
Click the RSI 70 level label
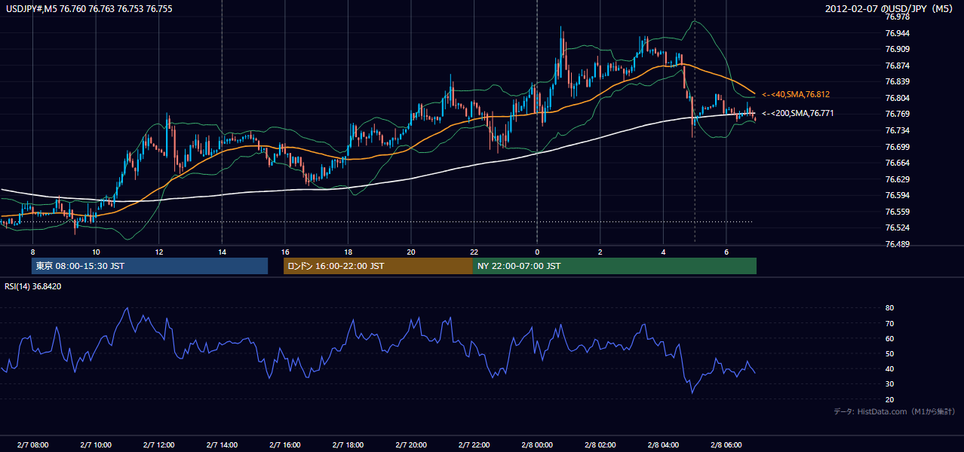coord(889,323)
